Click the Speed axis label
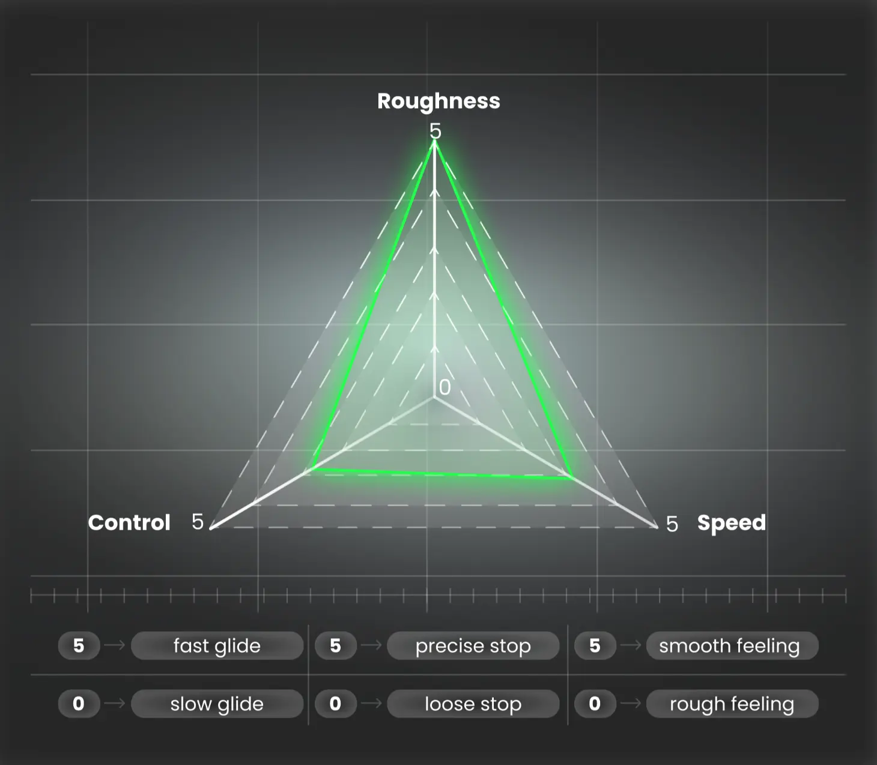The height and width of the screenshot is (765, 877). [731, 523]
